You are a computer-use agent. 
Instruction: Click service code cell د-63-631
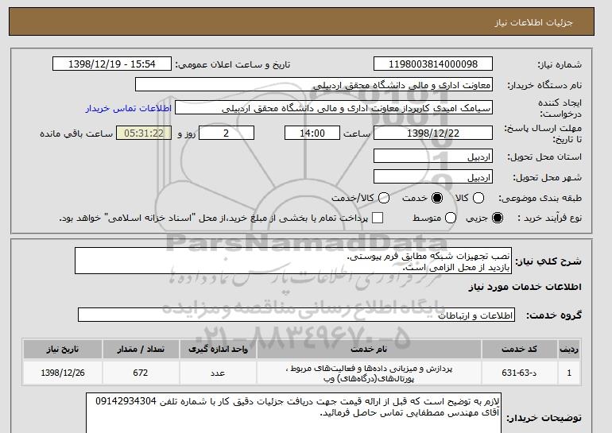pos(520,373)
